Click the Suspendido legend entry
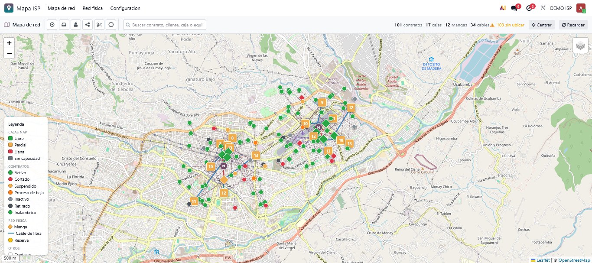This screenshot has height=263, width=592. 23,186
